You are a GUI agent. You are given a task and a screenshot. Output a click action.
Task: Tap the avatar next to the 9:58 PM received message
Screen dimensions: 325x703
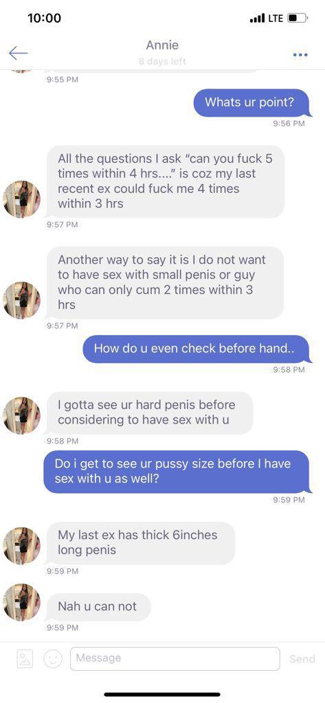[21, 415]
